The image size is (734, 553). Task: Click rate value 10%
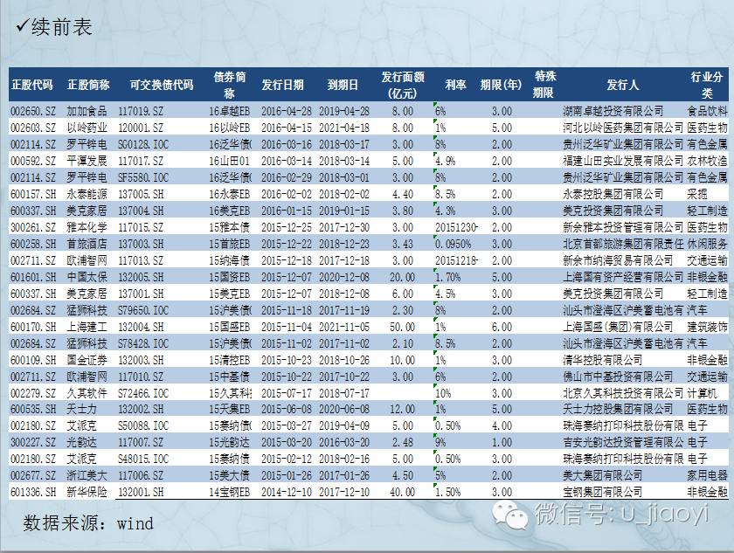click(443, 393)
